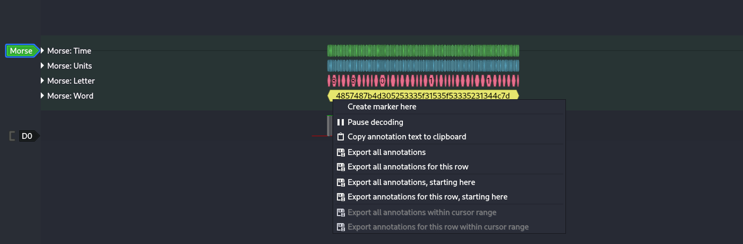This screenshot has height=244, width=743.
Task: Click save icon next to Export all annotations
Action: pyautogui.click(x=340, y=152)
